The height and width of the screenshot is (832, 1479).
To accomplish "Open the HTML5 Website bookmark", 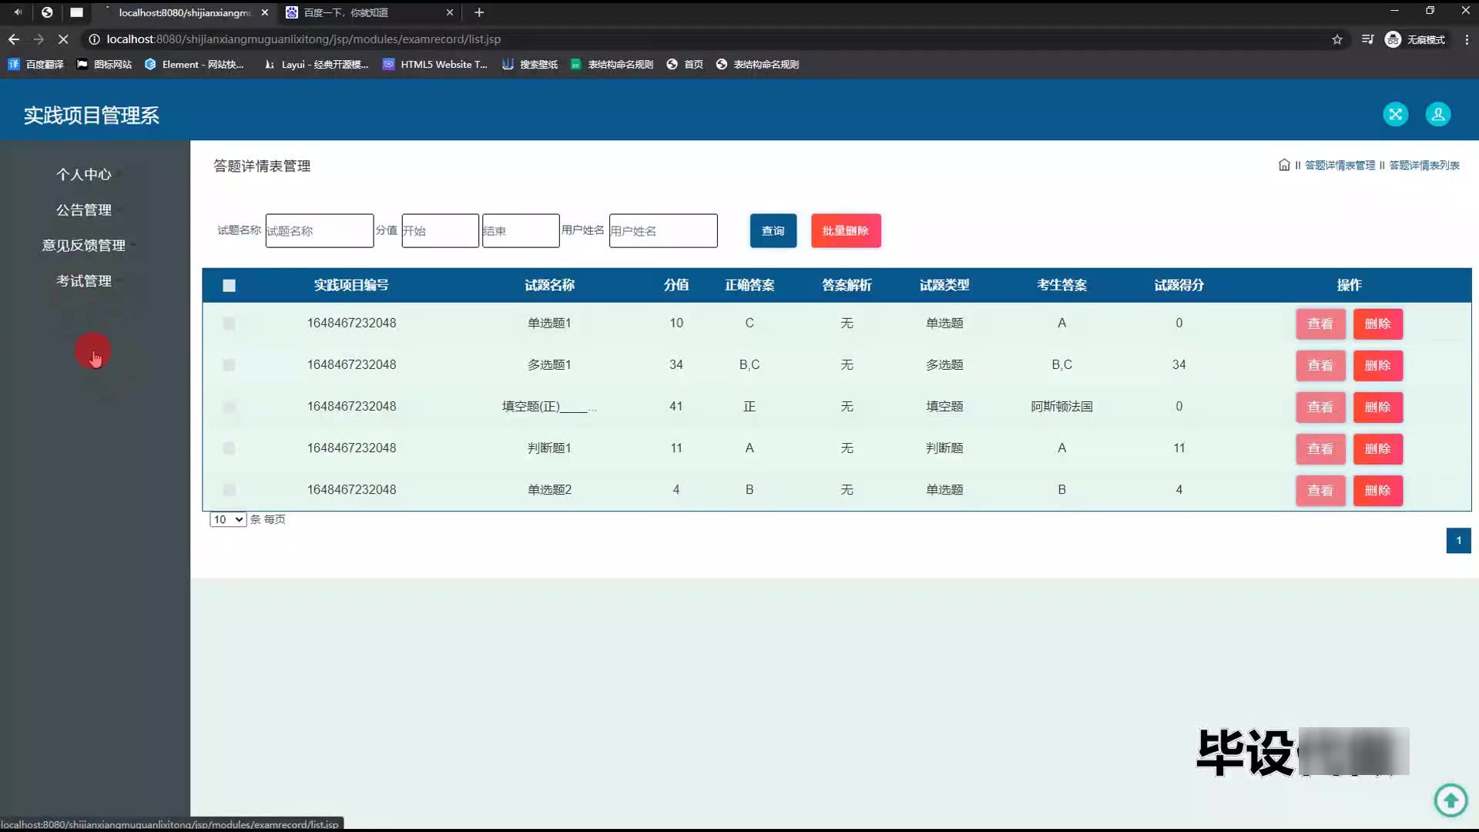I will (x=435, y=65).
